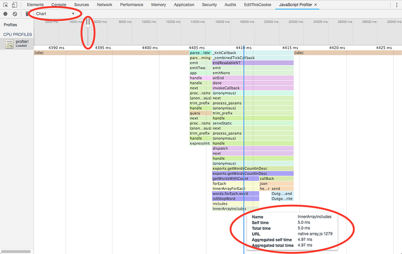Switch to the Console tab
Image resolution: width=402 pixels, height=254 pixels.
59,5
